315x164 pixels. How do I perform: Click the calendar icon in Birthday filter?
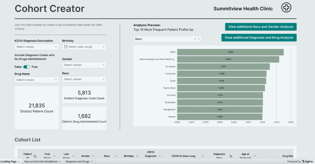point(66,47)
